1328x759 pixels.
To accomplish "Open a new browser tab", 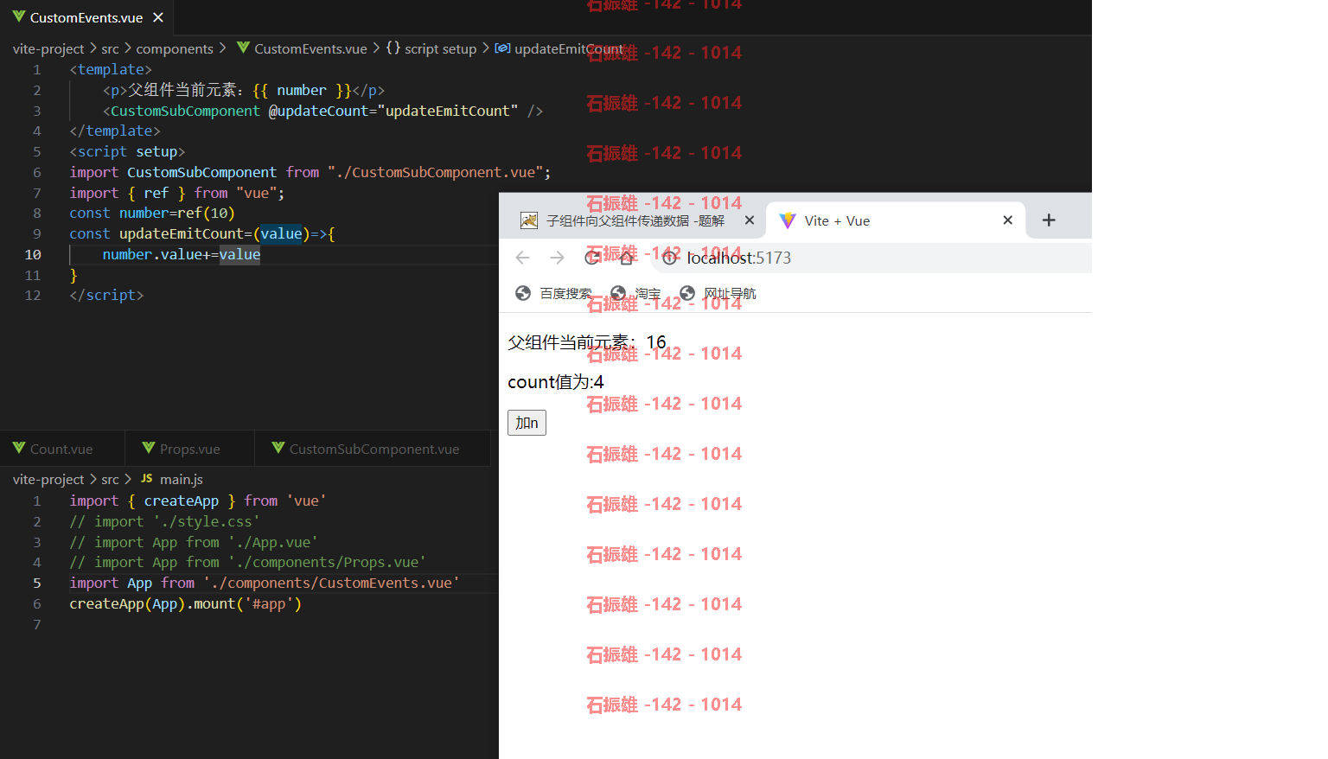I will click(x=1049, y=220).
